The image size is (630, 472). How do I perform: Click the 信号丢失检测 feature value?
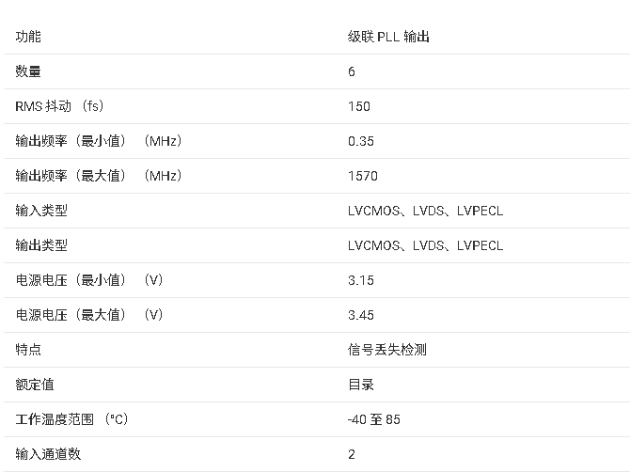[387, 350]
